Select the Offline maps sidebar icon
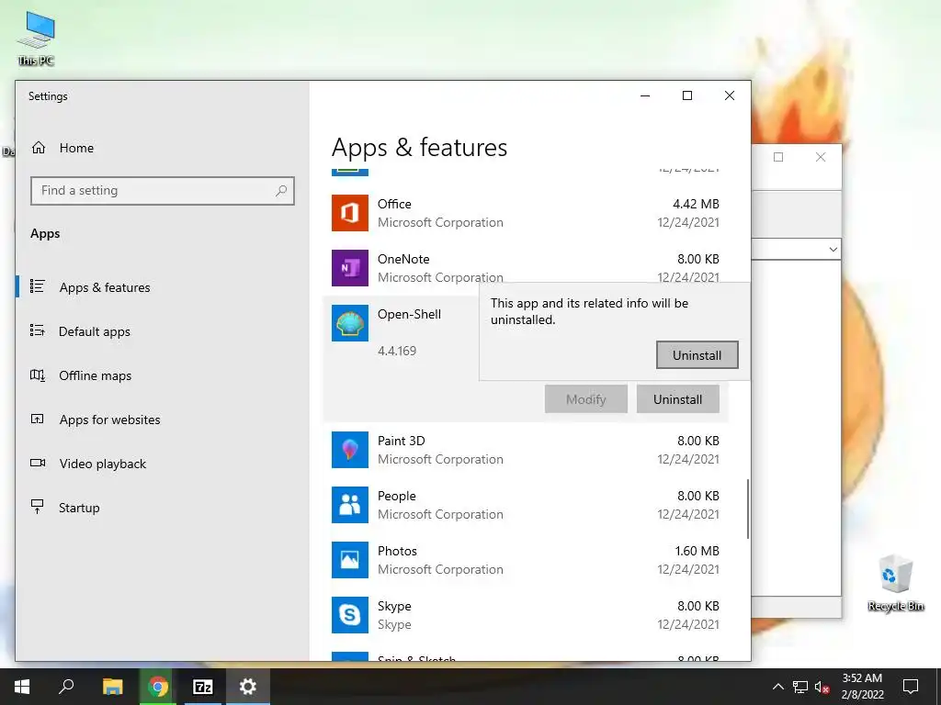 tap(37, 375)
